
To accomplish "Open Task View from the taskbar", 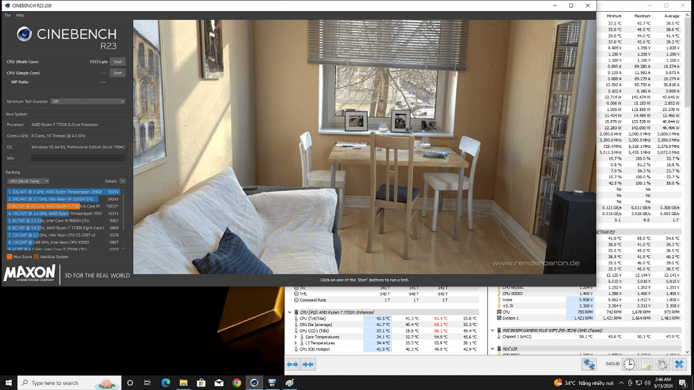I will [147, 383].
